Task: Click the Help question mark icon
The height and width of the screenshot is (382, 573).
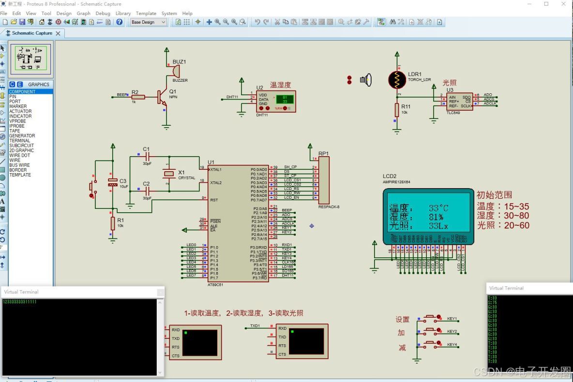Action: [x=120, y=22]
